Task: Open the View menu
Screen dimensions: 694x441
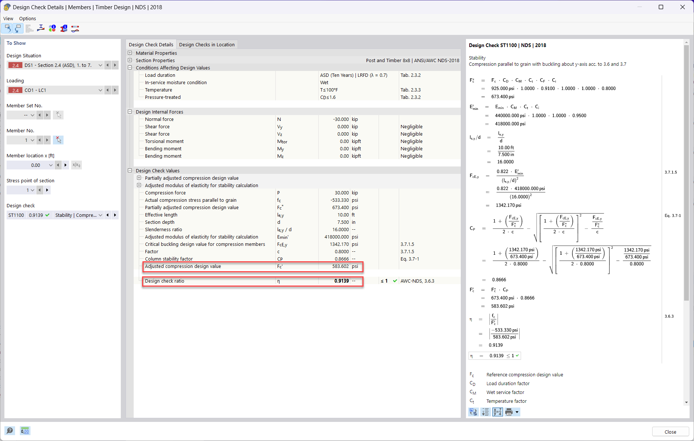Action: [8, 18]
